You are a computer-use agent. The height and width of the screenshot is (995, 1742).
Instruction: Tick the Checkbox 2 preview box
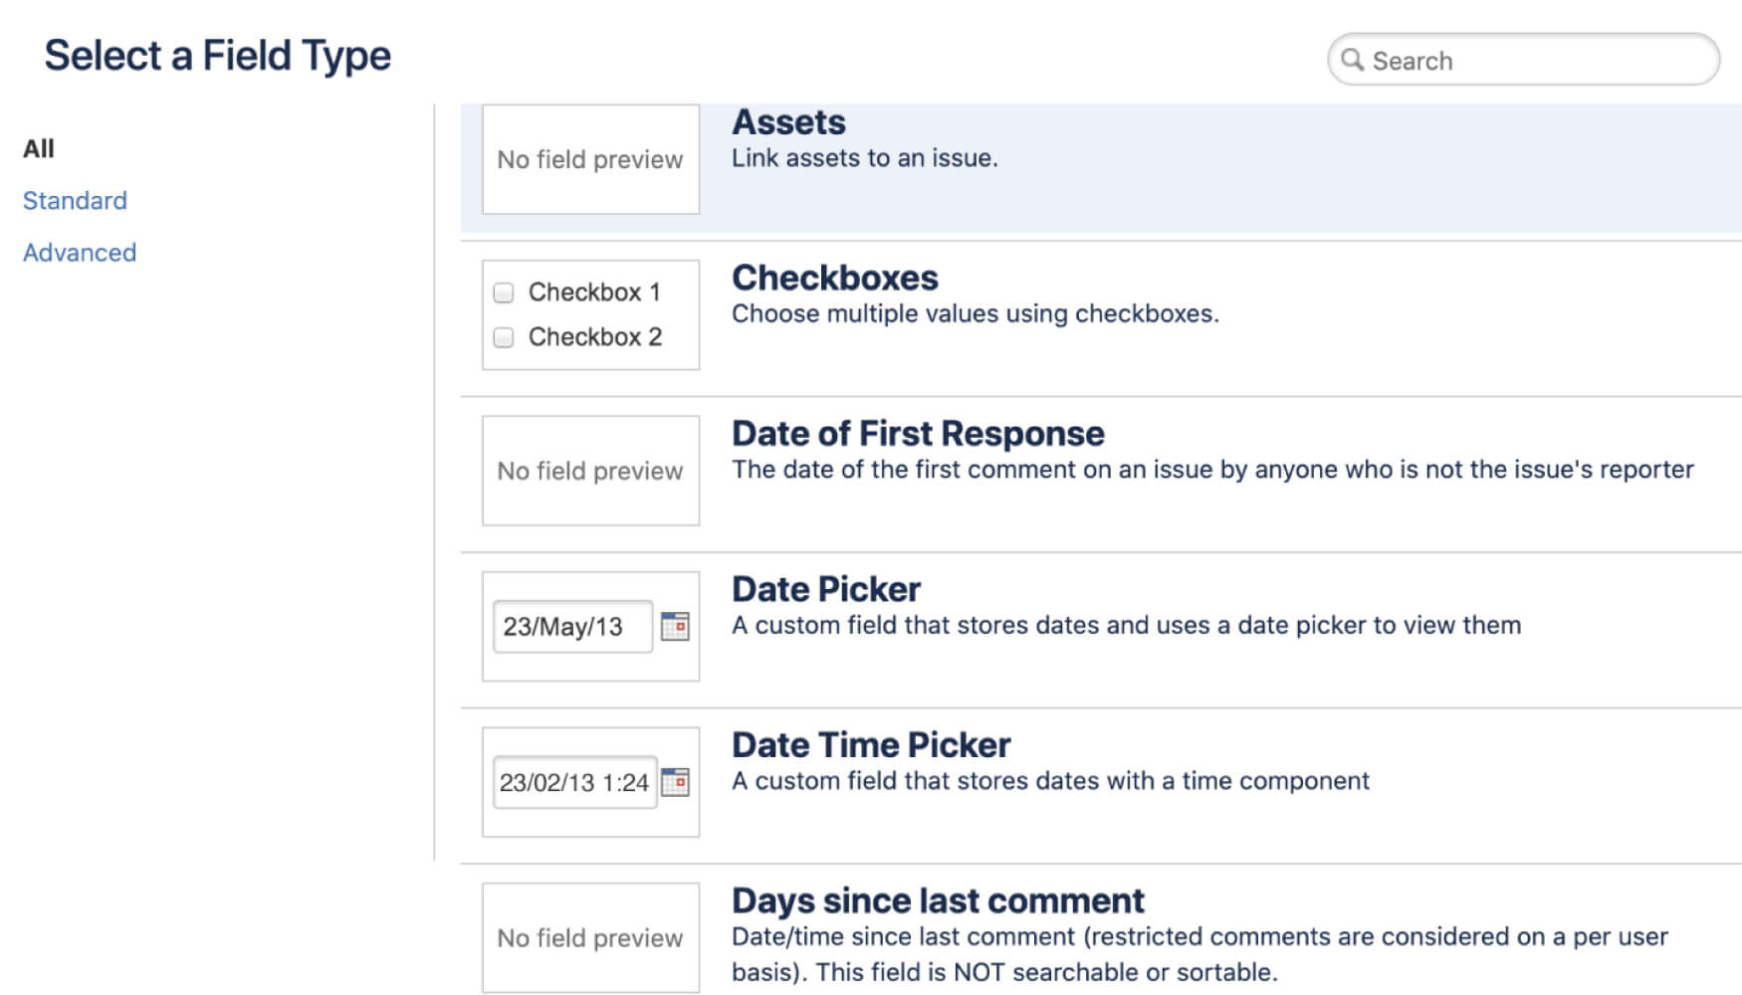(504, 337)
